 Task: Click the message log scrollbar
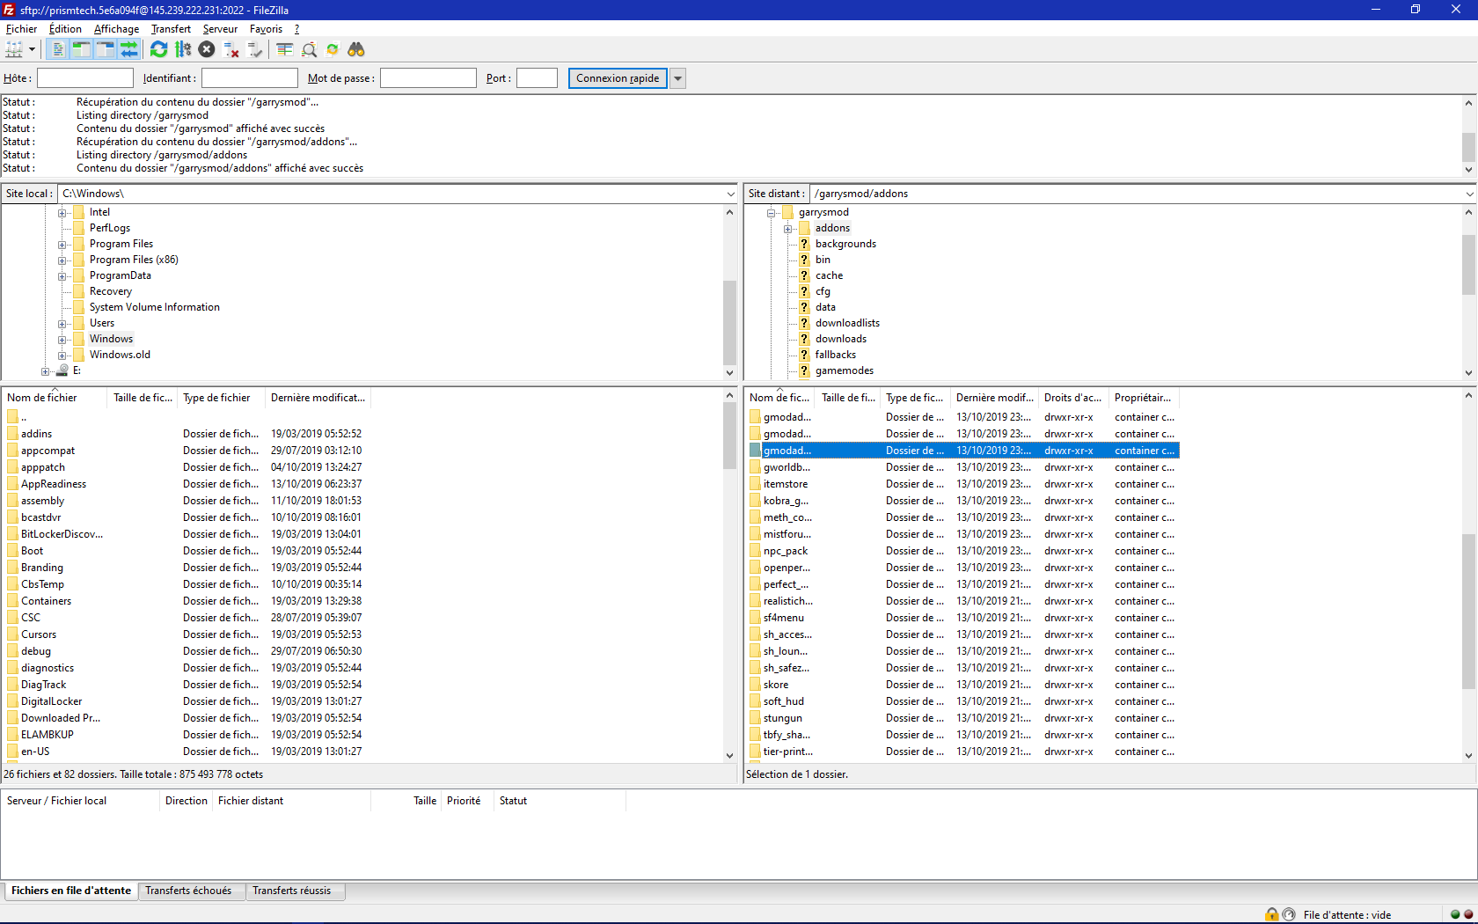[1468, 146]
